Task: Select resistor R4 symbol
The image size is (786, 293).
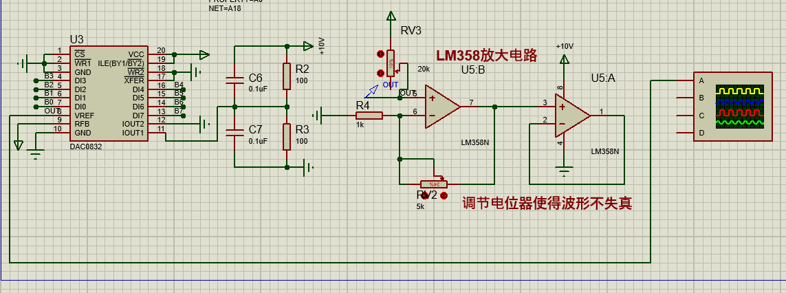Action: 369,116
